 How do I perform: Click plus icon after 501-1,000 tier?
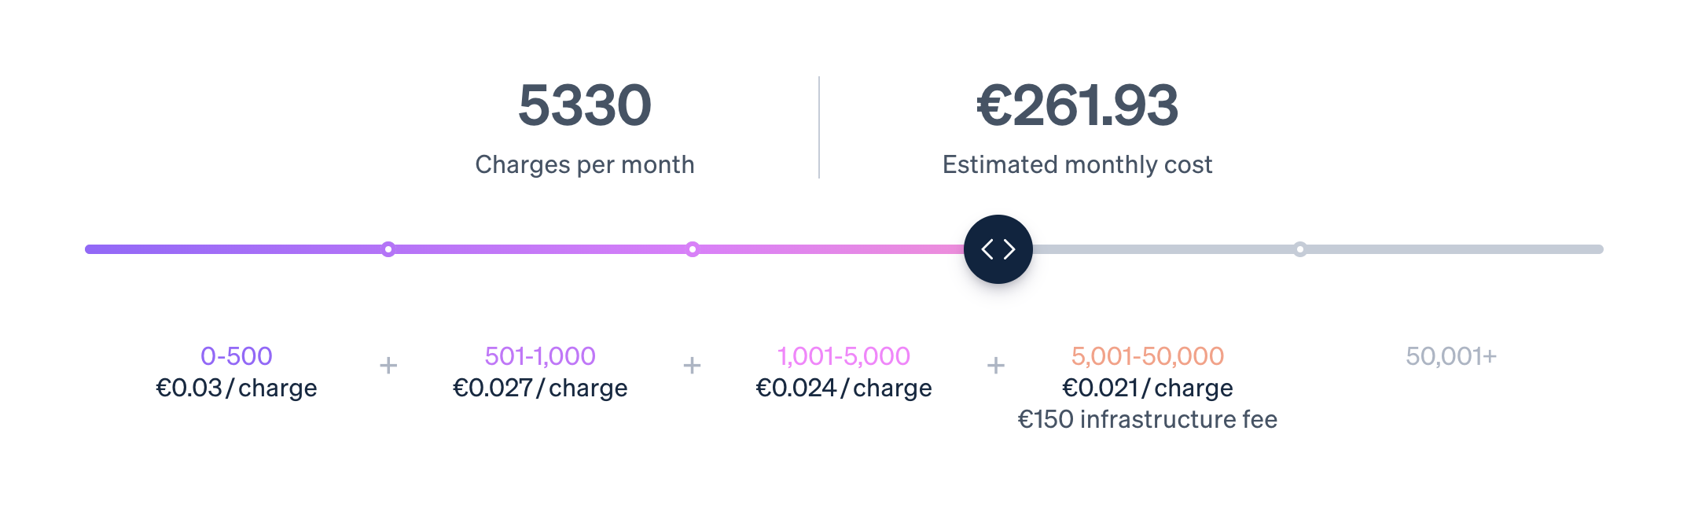pos(692,366)
